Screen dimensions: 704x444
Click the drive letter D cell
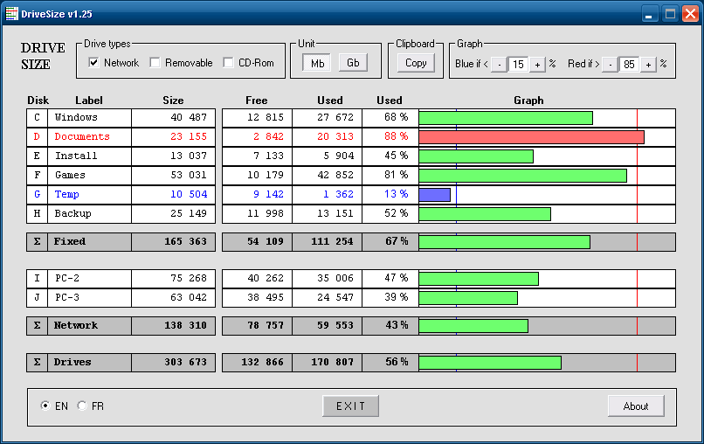(37, 136)
